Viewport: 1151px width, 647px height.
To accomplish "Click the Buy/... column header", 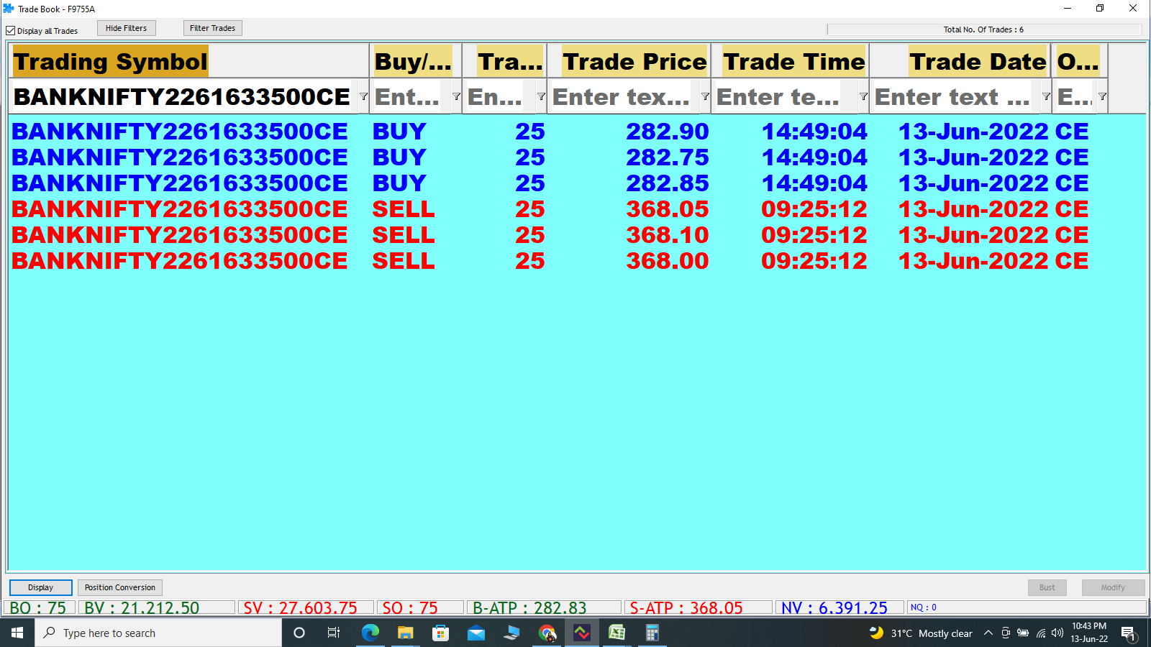I will point(414,61).
